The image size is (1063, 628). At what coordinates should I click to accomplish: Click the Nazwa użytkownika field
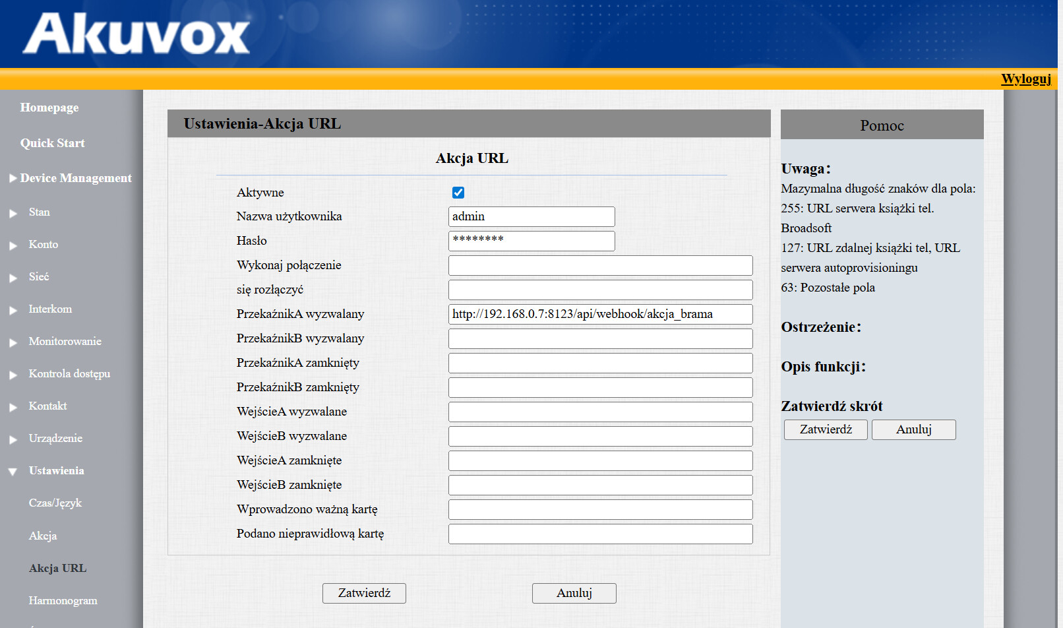tap(531, 216)
